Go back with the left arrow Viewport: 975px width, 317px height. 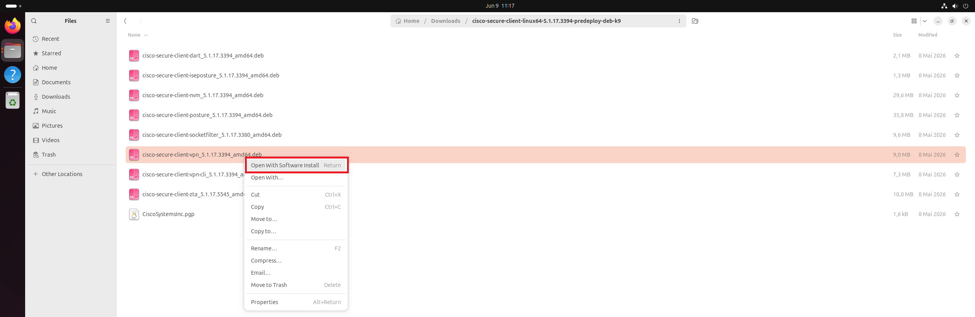tap(125, 21)
